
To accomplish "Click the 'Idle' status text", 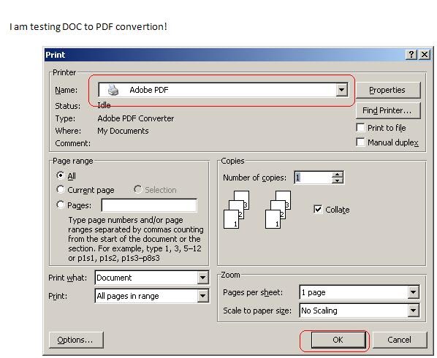I will [x=104, y=105].
